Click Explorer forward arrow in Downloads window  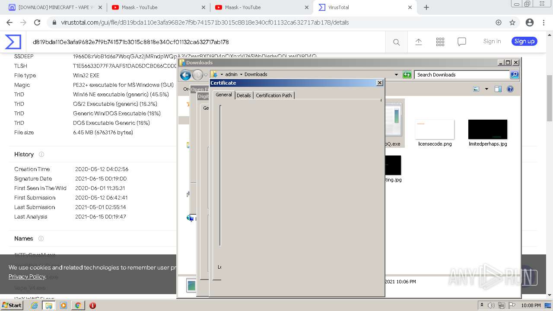(x=197, y=75)
